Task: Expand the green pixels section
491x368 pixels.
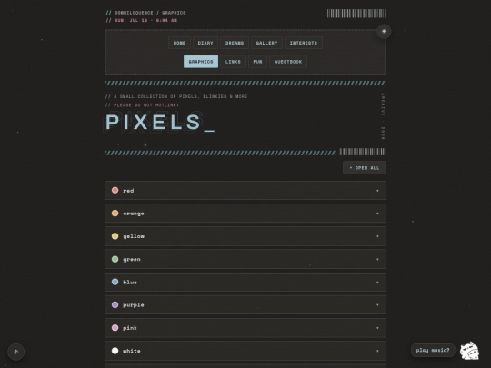Action: 245,259
